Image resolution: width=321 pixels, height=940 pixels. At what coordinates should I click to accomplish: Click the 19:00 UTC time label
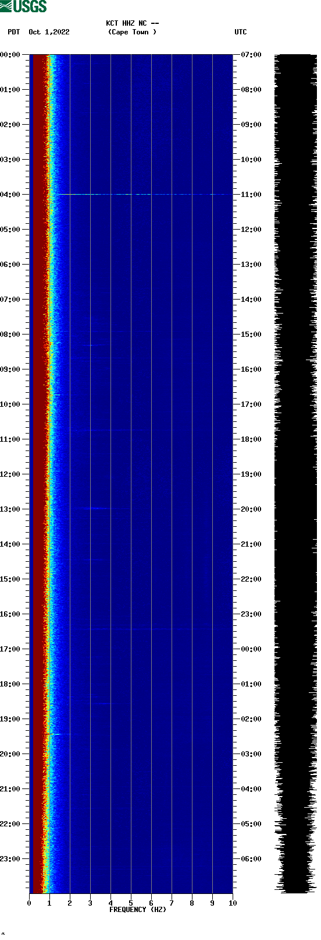pyautogui.click(x=251, y=474)
